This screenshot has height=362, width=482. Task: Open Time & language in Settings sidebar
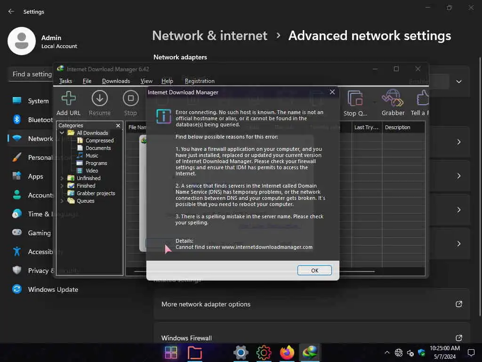(31, 214)
